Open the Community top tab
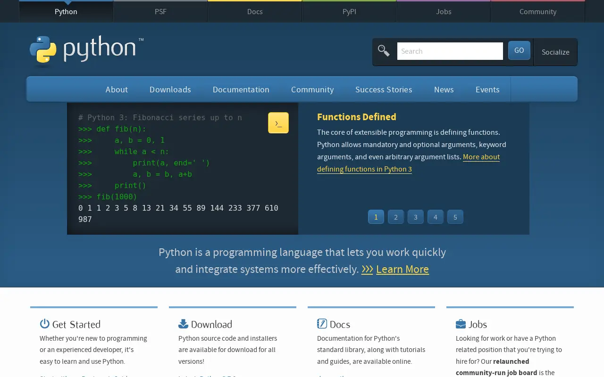604x377 pixels. 538,11
